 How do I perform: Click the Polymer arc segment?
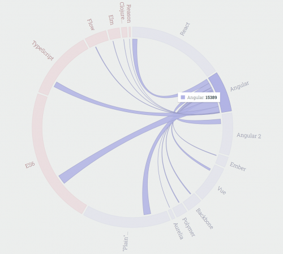pyautogui.click(x=179, y=210)
